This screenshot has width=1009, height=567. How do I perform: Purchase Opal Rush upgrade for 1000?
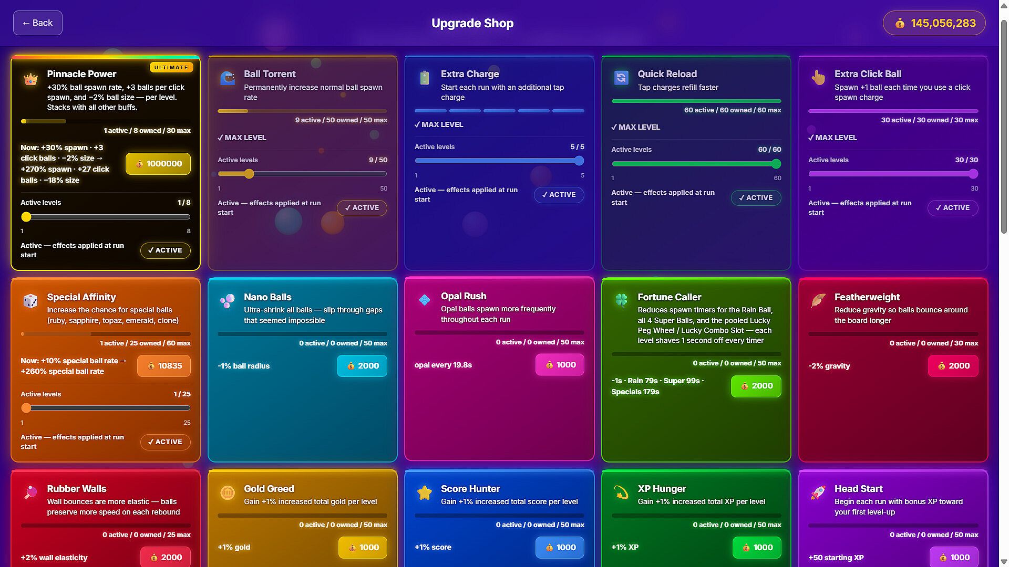pos(560,365)
